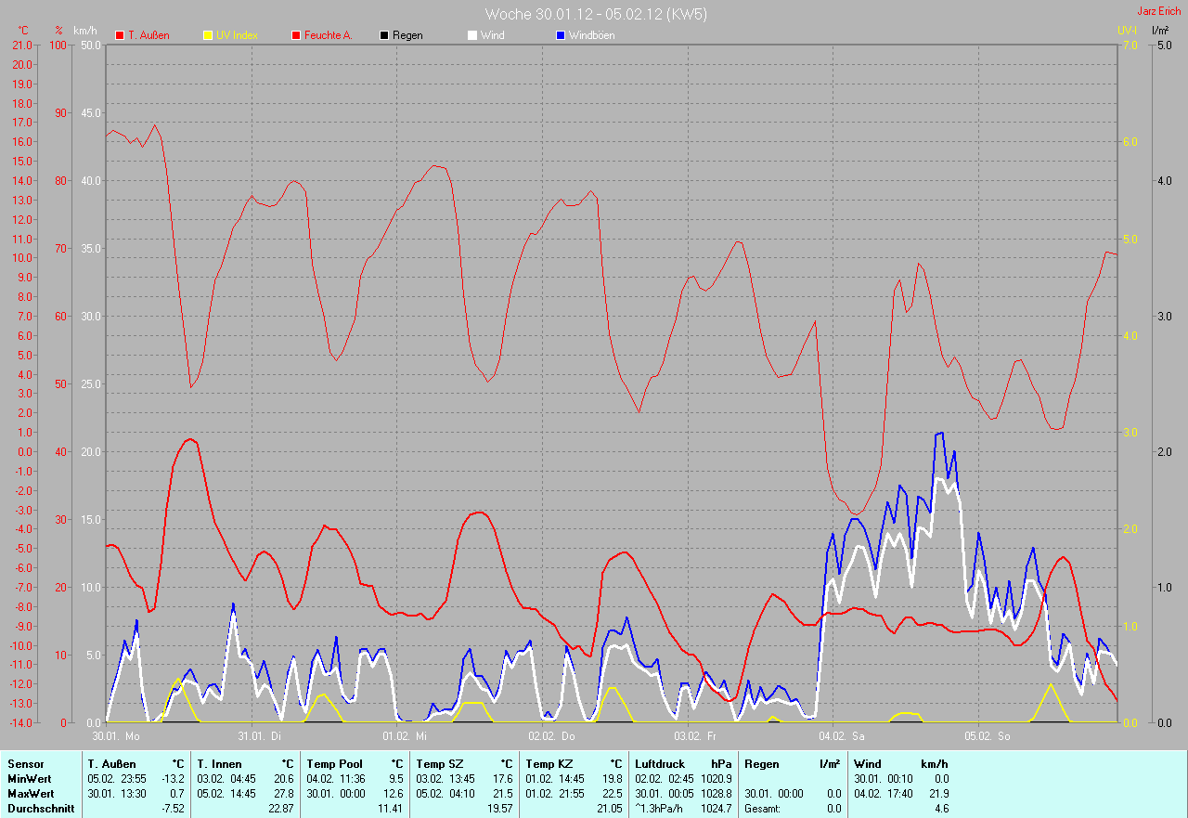
Task: Click the 'Luftdruck' column header in the table
Action: 657,763
